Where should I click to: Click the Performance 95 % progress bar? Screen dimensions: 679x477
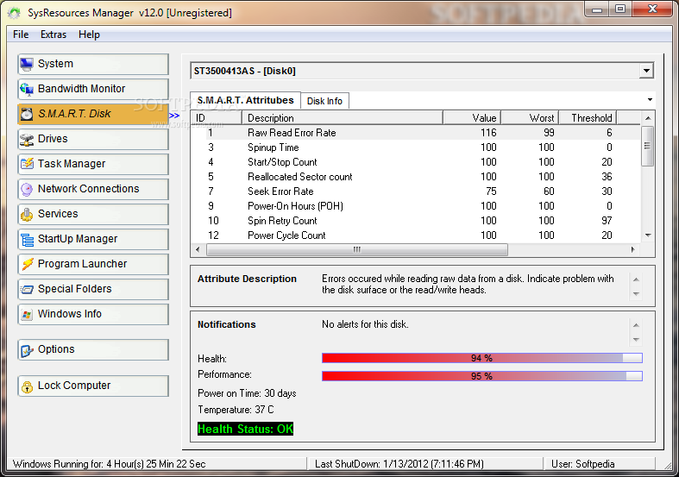point(482,376)
